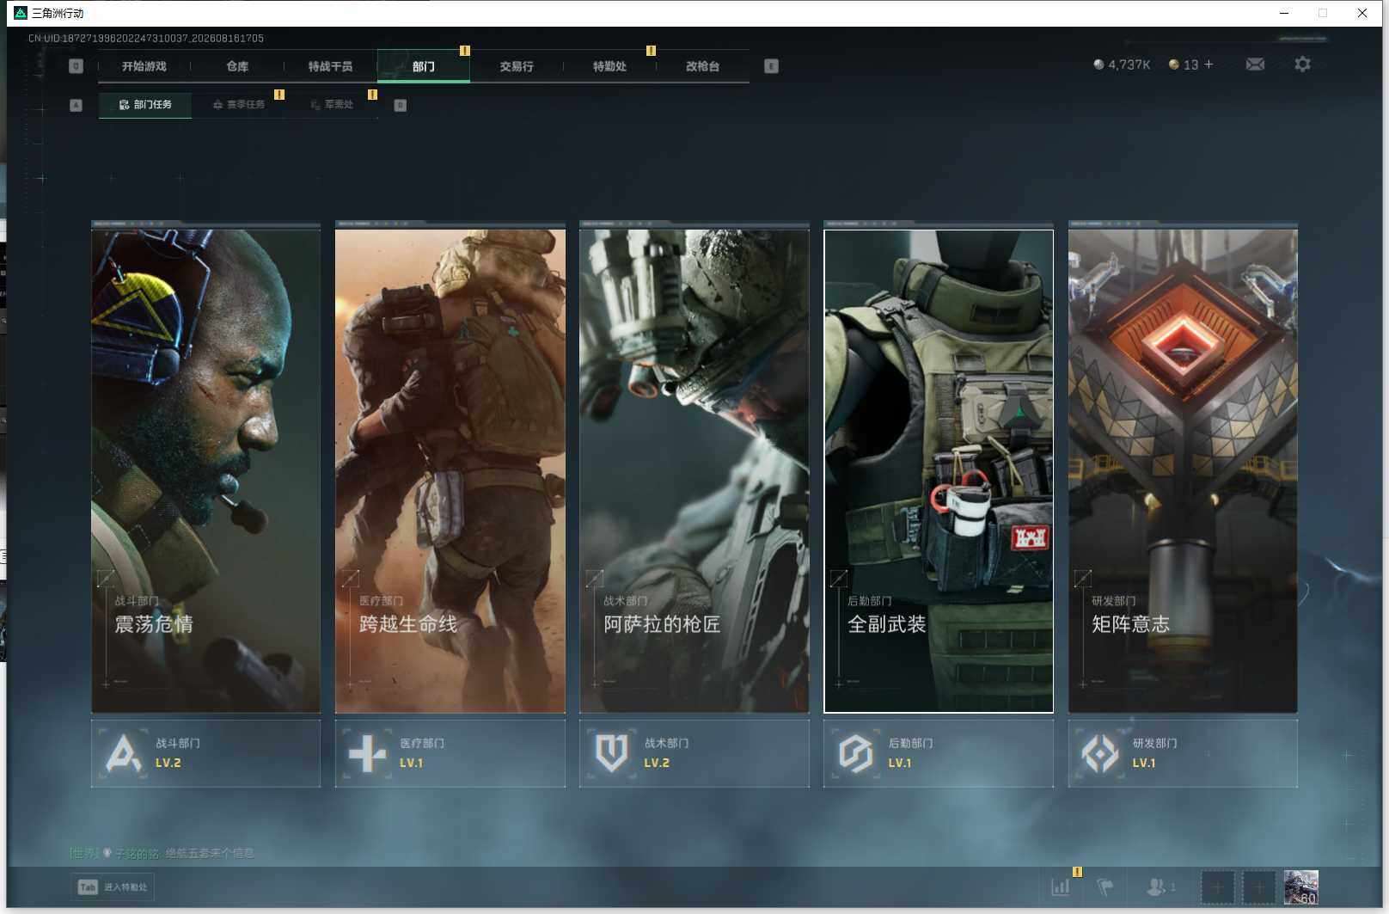Click the plus to add currency
Screen dimensions: 1389x914
click(x=1208, y=64)
